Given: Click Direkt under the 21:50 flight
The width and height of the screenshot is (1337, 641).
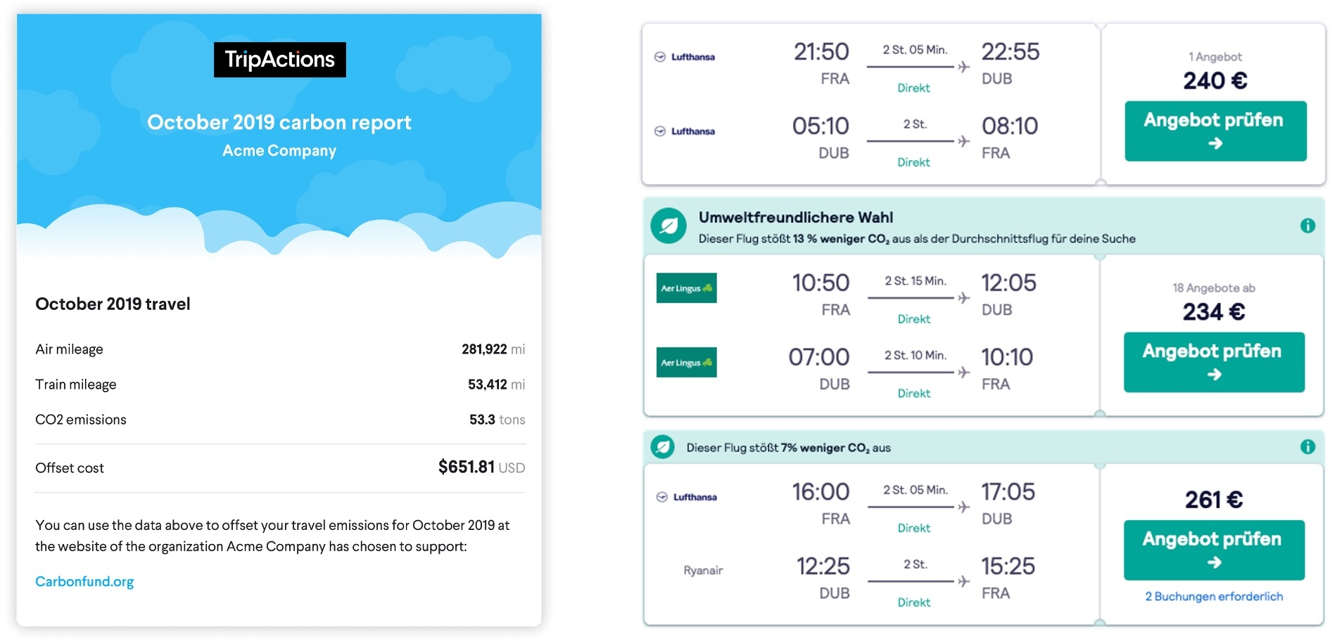Looking at the screenshot, I should click(x=913, y=88).
